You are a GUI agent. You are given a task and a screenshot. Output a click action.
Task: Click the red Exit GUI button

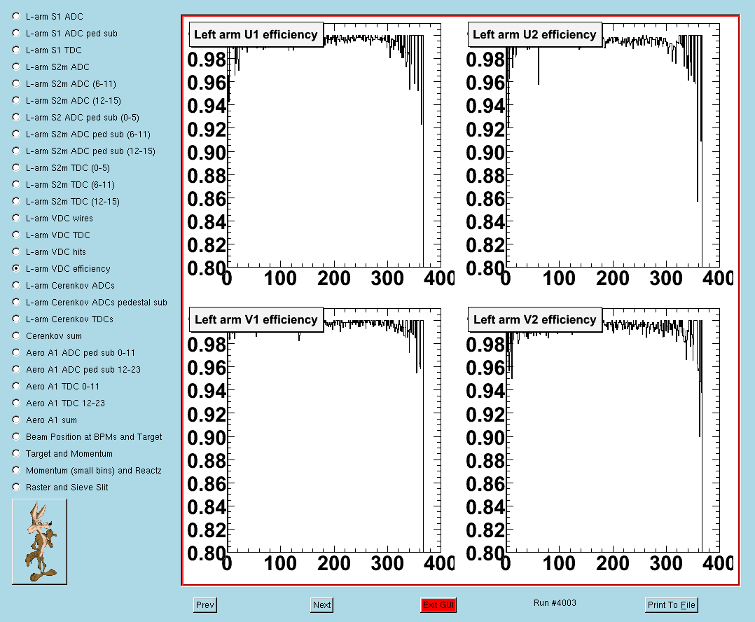(x=438, y=604)
